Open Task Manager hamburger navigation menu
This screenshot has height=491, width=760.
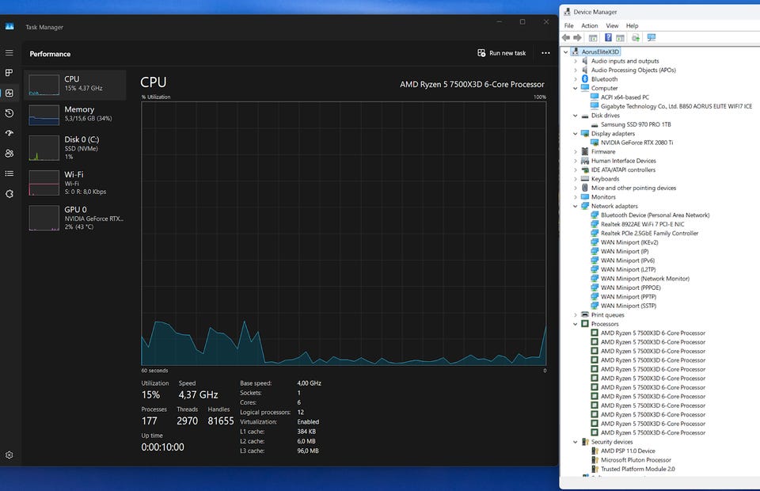pyautogui.click(x=9, y=52)
